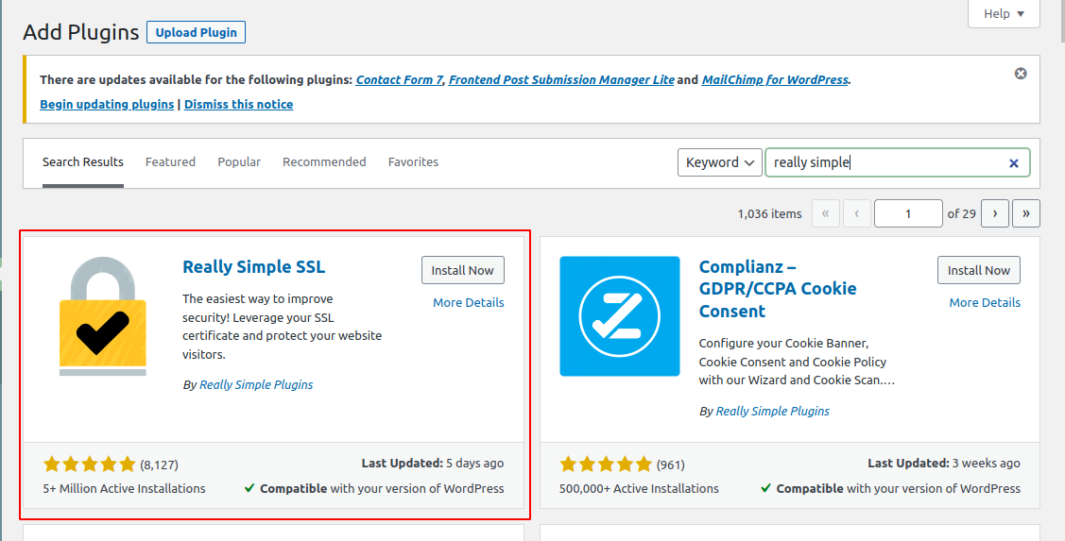Expand the Help panel dropdown
The width and height of the screenshot is (1065, 541).
pos(1004,13)
